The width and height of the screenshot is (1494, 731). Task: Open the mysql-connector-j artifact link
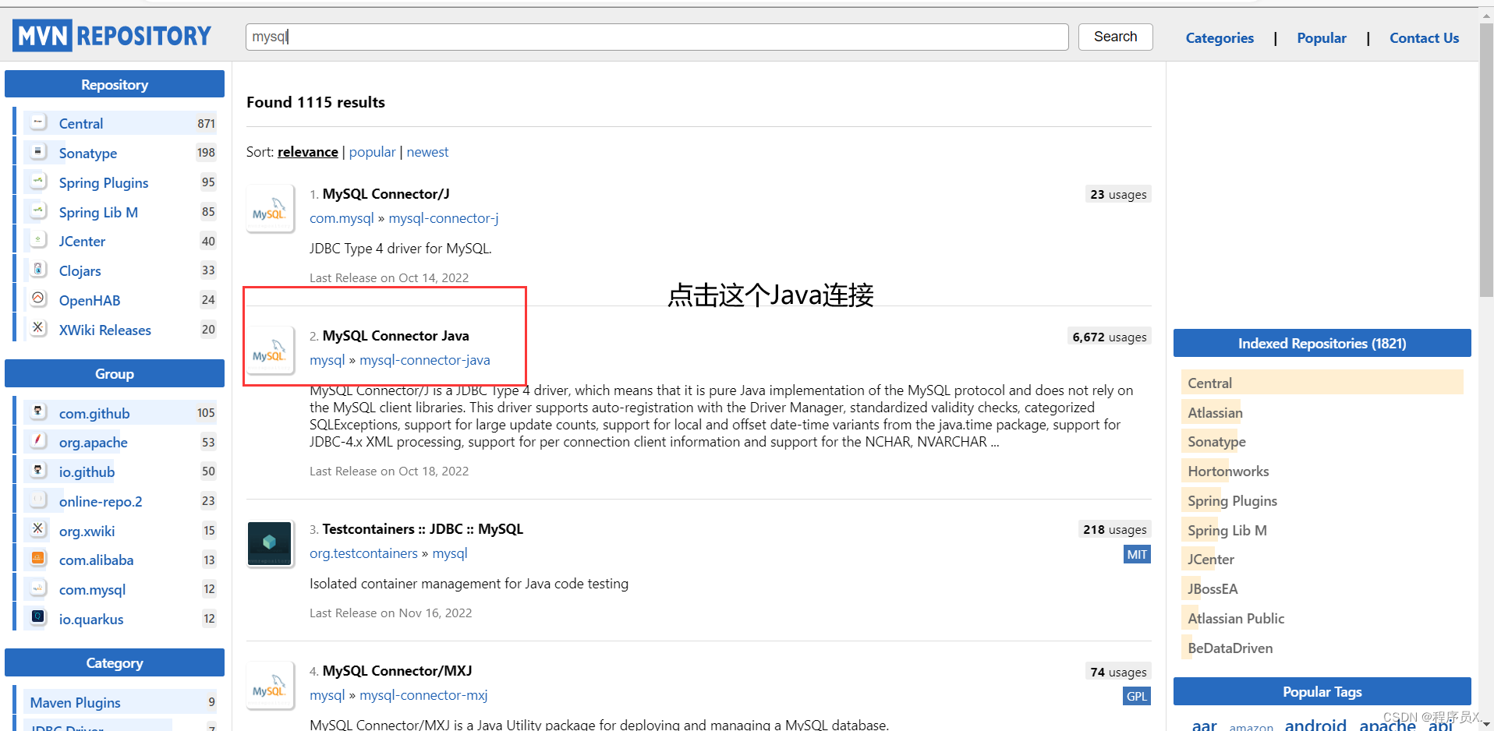click(x=444, y=218)
